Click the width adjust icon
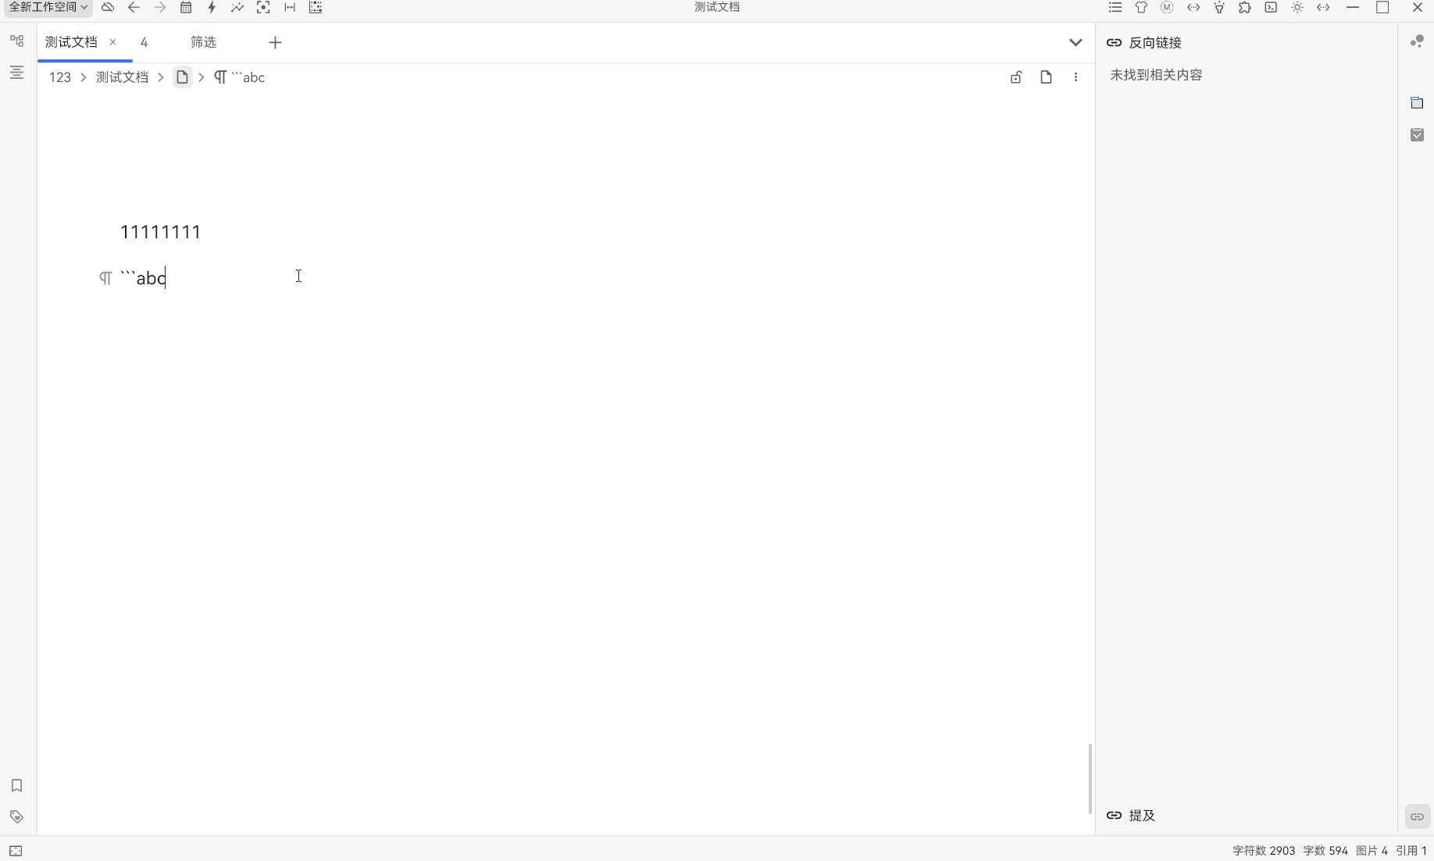Viewport: 1434px width, 861px height. click(290, 8)
